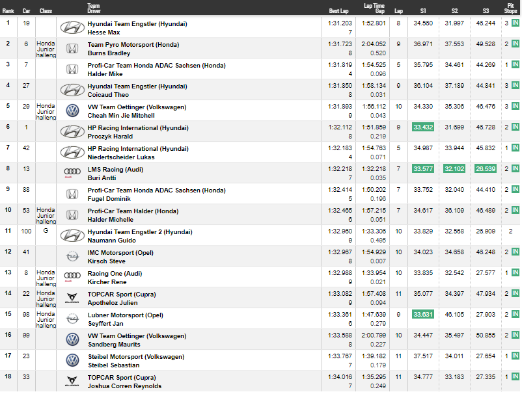This screenshot has width=522, height=394.
Task: Select the S2 time 46.105
Action: click(x=454, y=315)
